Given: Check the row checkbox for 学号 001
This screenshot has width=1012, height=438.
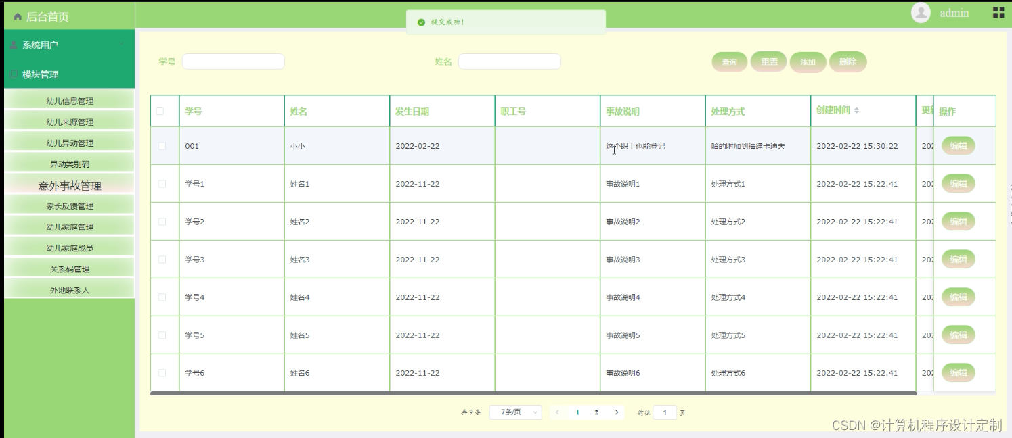Looking at the screenshot, I should tap(162, 146).
